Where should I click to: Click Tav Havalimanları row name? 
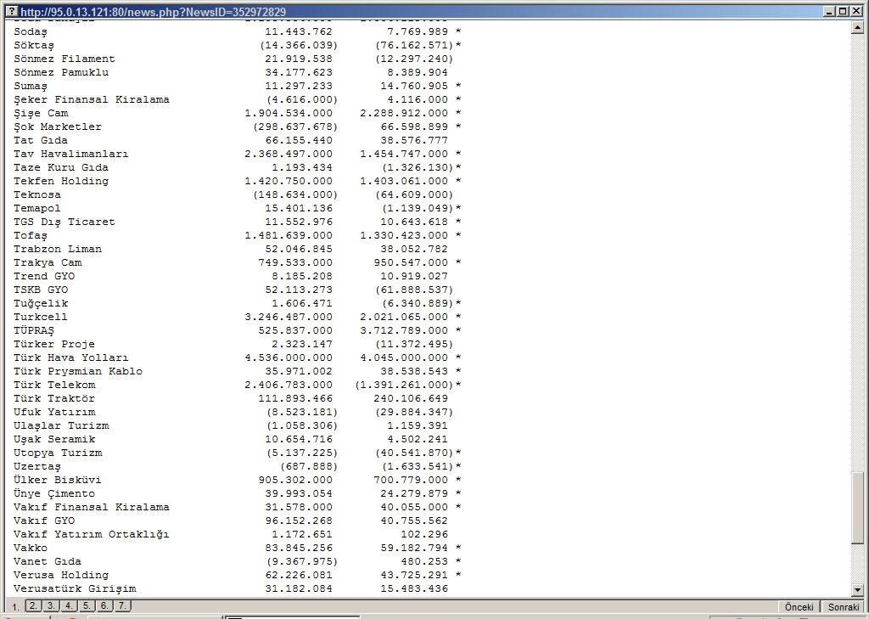71,154
